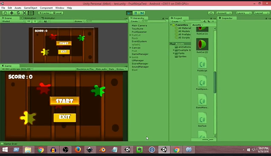Screen dimensions: 271x156
Task: Adjust the asset icon size slider
Action: pyautogui.click(x=208, y=140)
